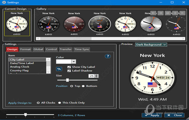Click the gallery left arrow button
The height and width of the screenshot is (120, 189).
click(x=153, y=13)
